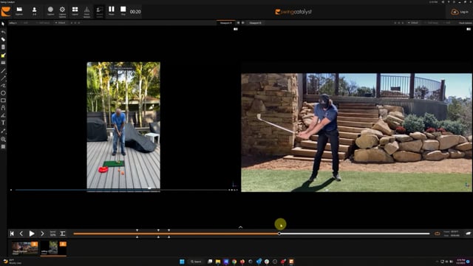
Task: Expand the panel with the up chevron
Action: coord(240,227)
